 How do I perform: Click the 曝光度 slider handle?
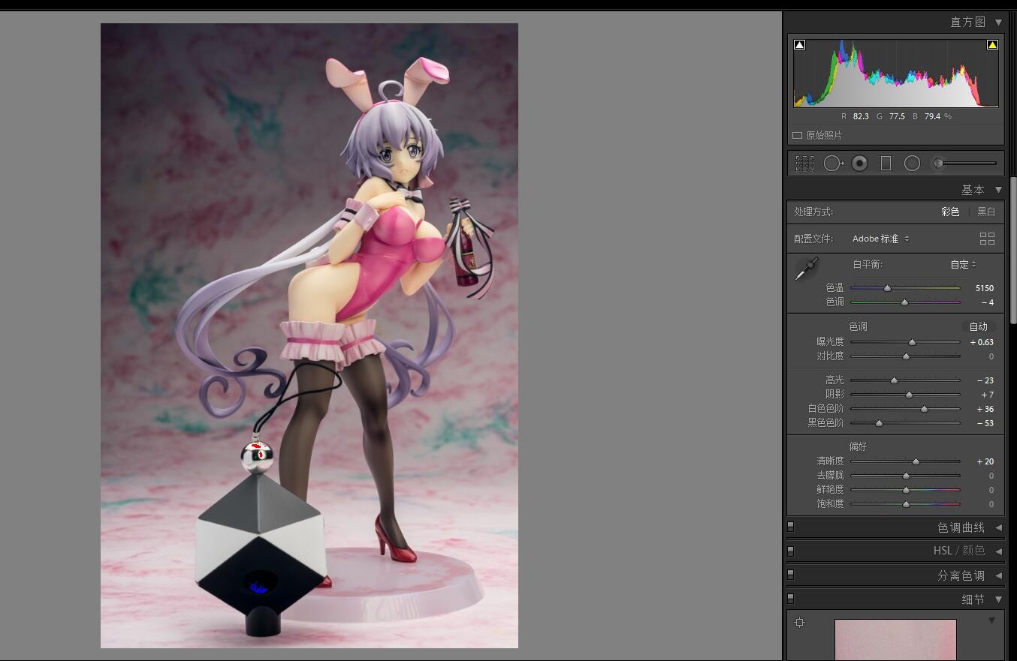point(913,342)
